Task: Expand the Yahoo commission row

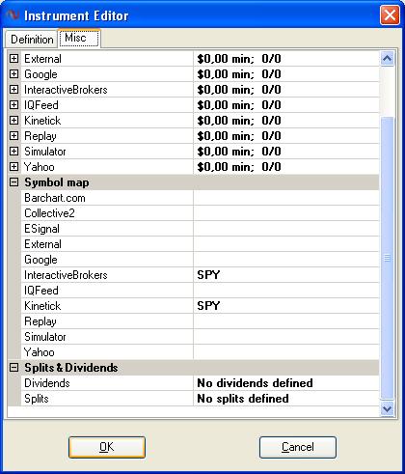Action: pyautogui.click(x=13, y=167)
